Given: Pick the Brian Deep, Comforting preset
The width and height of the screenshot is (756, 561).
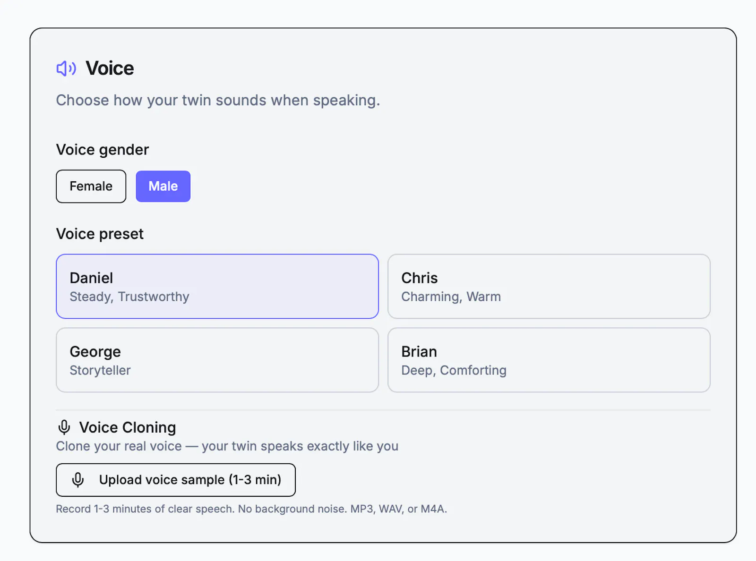Looking at the screenshot, I should (x=549, y=360).
